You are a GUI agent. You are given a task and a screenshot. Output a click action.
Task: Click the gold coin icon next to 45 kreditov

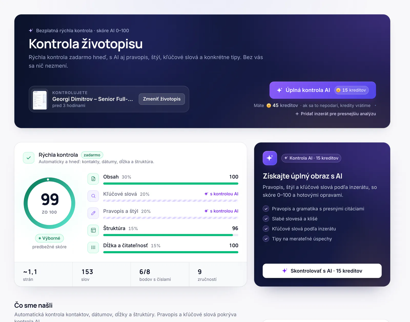(269, 106)
